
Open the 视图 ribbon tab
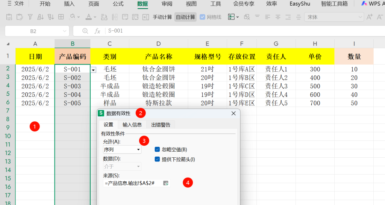pos(191,4)
